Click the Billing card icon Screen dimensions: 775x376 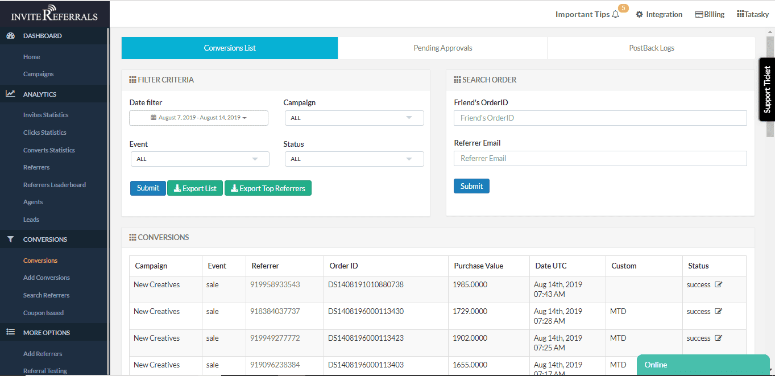tap(699, 15)
